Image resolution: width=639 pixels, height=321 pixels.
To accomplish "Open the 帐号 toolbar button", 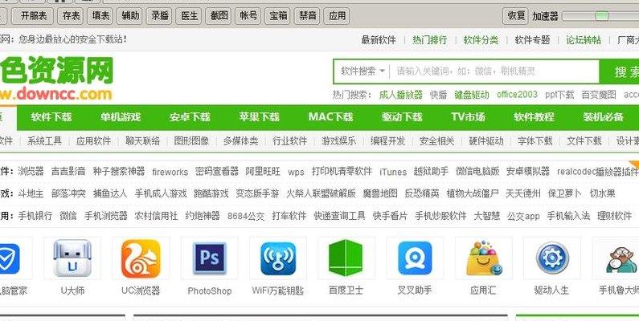I will [x=248, y=16].
